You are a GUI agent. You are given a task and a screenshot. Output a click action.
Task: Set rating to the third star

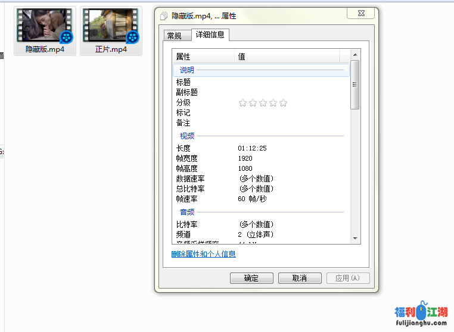[263, 103]
